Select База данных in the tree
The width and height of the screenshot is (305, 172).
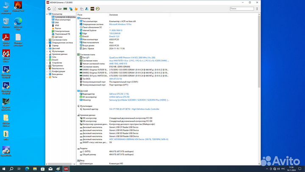tap(57, 74)
